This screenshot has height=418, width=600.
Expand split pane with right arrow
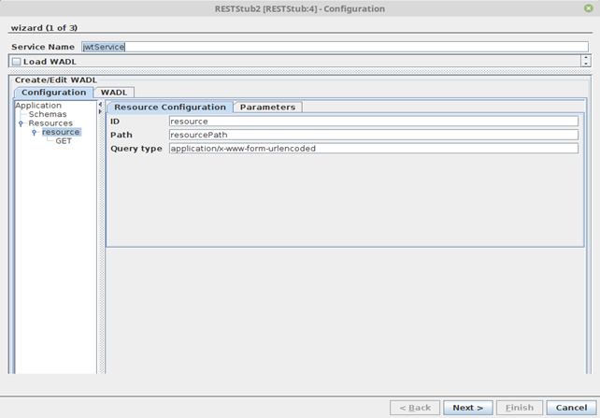click(x=101, y=111)
